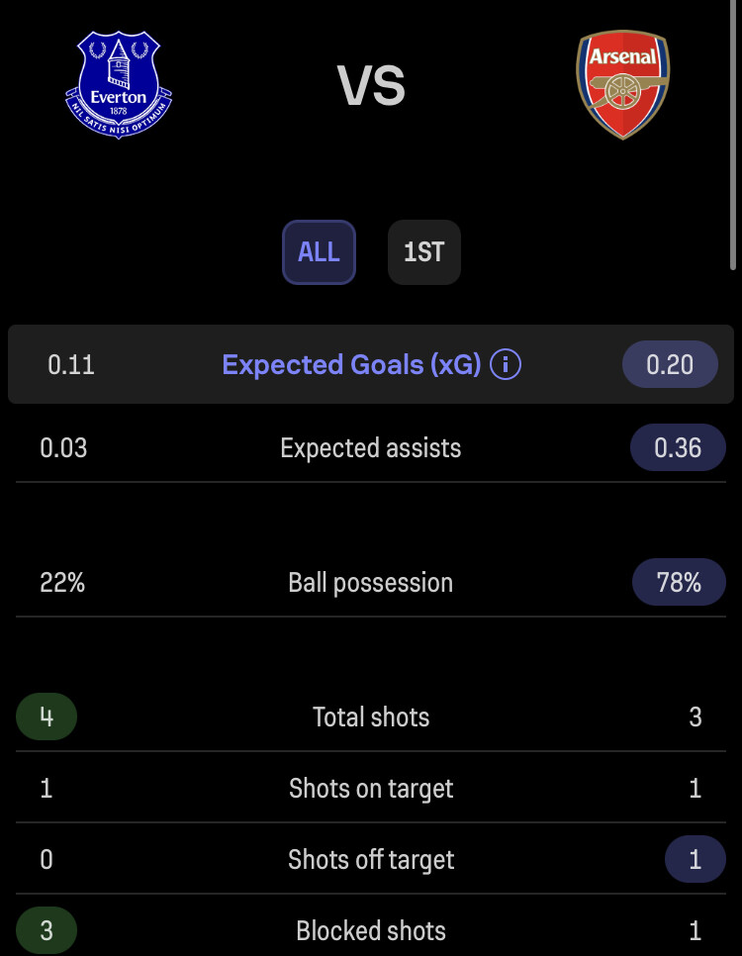Click Everton's 4 total shots badge
Screen dimensions: 742x956
[46, 717]
